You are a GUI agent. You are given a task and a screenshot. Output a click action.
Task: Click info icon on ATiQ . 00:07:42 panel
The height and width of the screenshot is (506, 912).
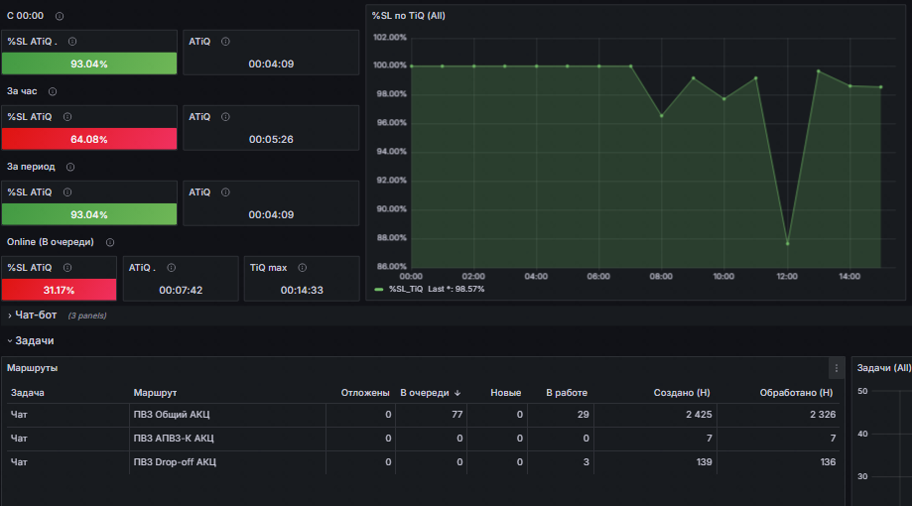coord(171,268)
